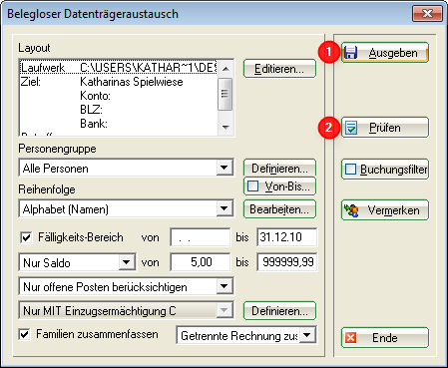Click the red marker number 2
Screen dimensions: 448x368
pyautogui.click(x=328, y=128)
